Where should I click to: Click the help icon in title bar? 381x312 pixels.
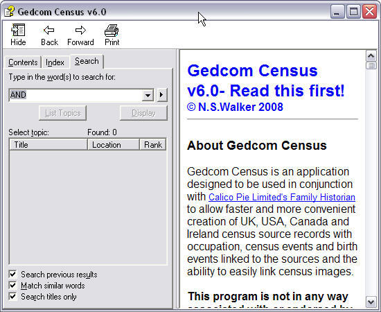click(x=9, y=12)
